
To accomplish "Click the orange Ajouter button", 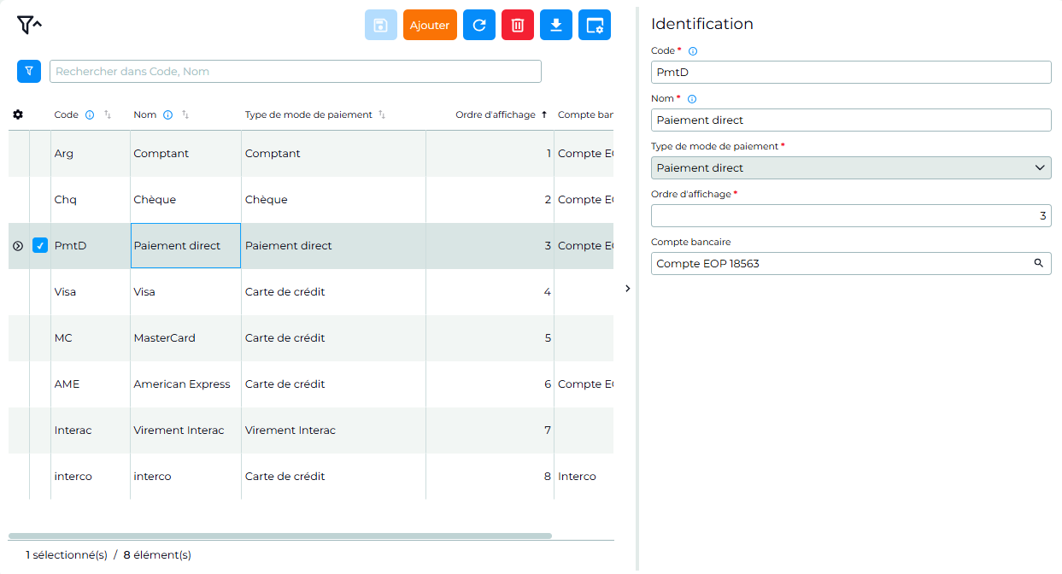I will (x=430, y=25).
